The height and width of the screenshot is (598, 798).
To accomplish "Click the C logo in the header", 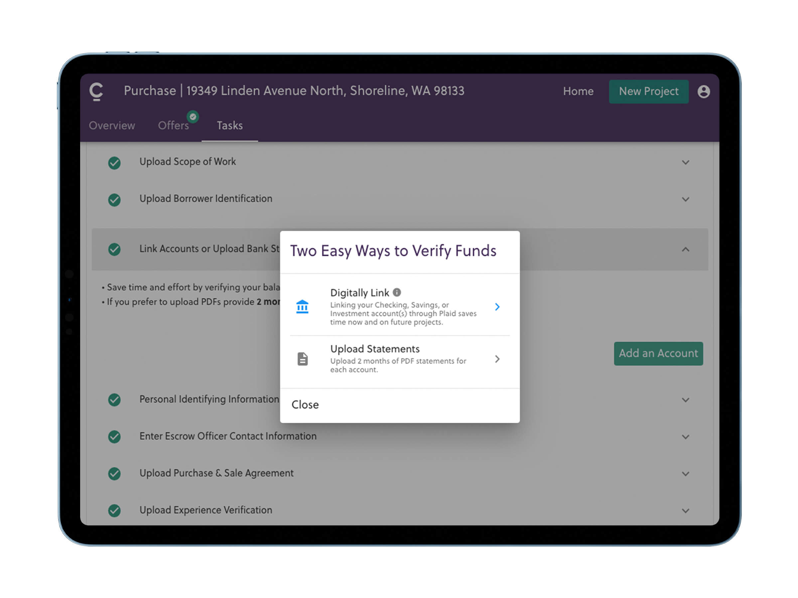I will coord(96,92).
